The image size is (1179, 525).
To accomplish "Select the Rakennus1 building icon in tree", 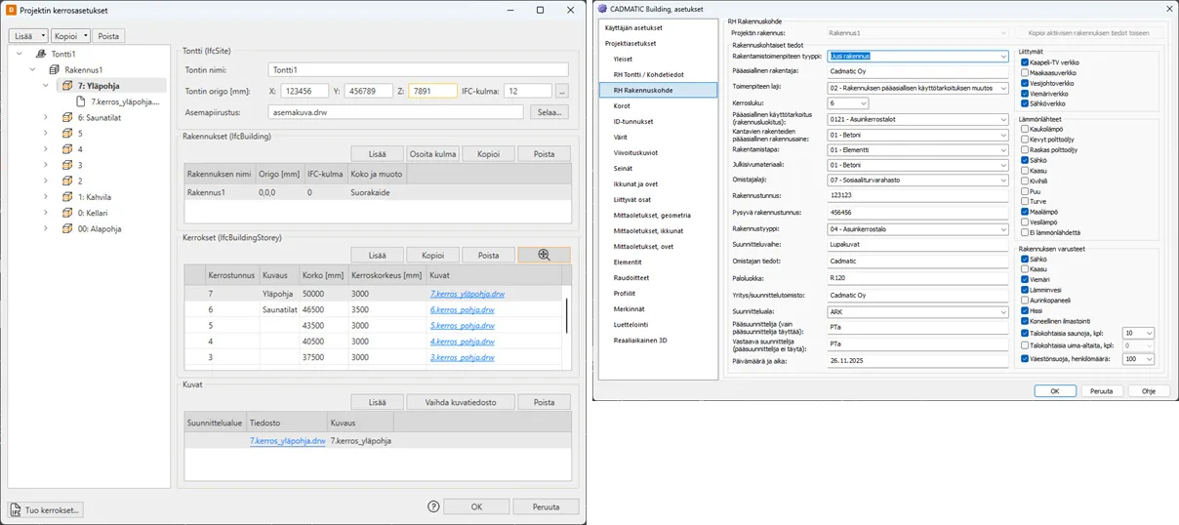I will point(55,70).
